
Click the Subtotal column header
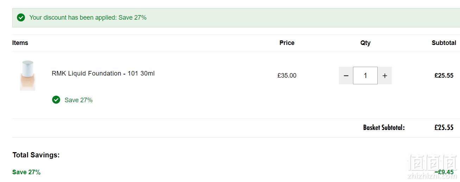(444, 43)
